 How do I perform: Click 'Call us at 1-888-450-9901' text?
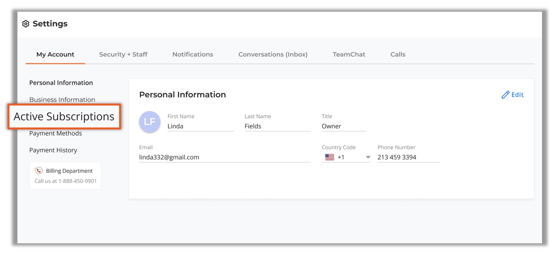click(x=66, y=181)
